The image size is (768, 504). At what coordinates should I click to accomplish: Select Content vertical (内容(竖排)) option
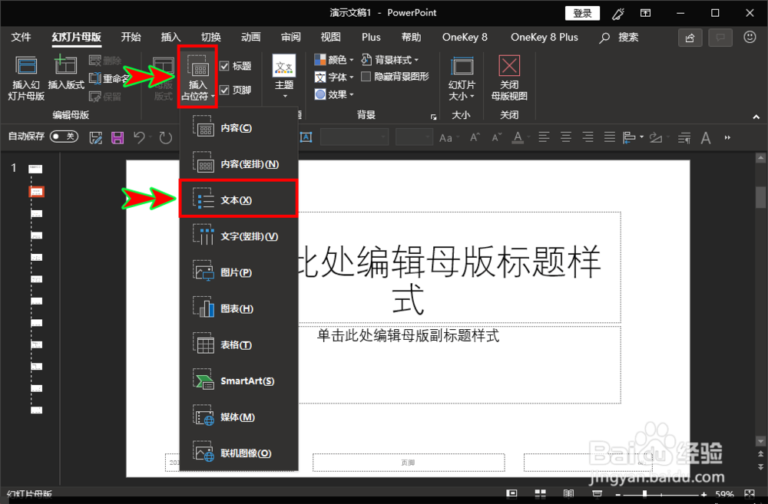(x=239, y=164)
